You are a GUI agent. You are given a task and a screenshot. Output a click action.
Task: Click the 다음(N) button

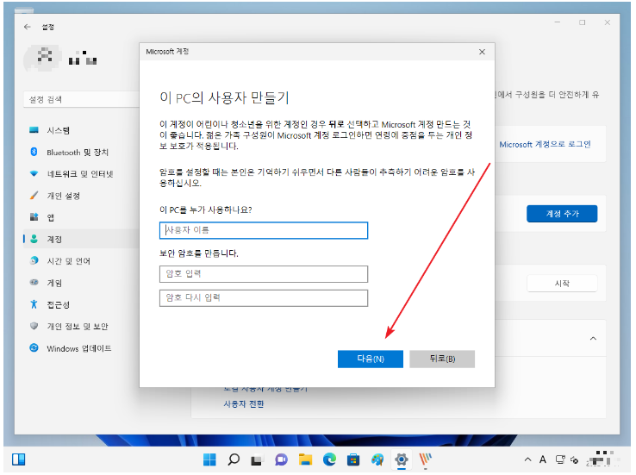[x=370, y=359]
